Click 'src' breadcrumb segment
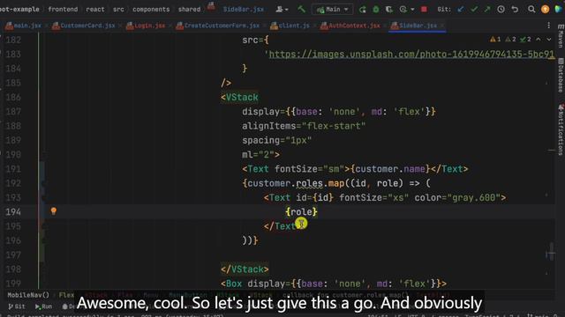 point(118,10)
